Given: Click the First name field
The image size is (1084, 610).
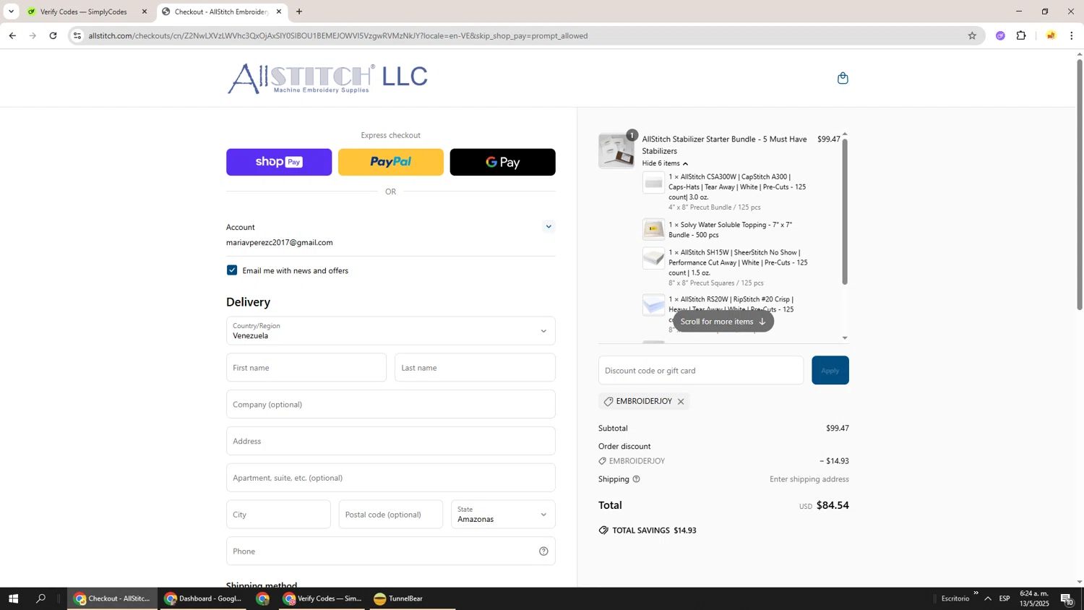Looking at the screenshot, I should [306, 368].
